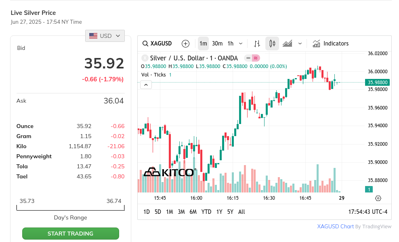Image resolution: width=399 pixels, height=242 pixels.
Task: Switch date range to 6M
Action: point(193,212)
